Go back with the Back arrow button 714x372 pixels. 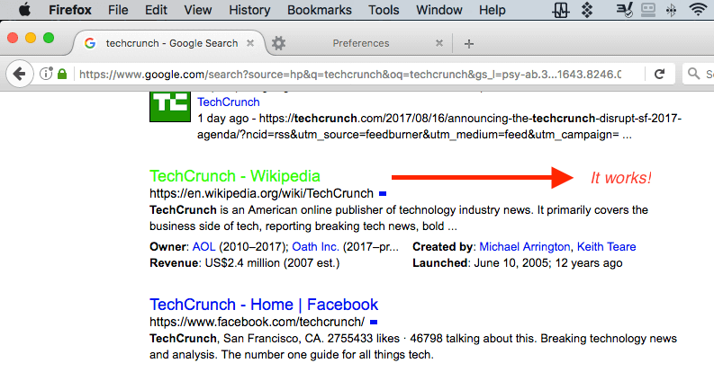coord(19,74)
